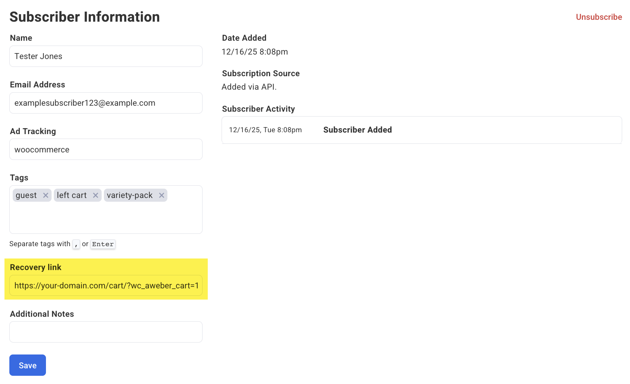The width and height of the screenshot is (630, 384).
Task: Select the variety-pack tag chip text
Action: [x=130, y=195]
